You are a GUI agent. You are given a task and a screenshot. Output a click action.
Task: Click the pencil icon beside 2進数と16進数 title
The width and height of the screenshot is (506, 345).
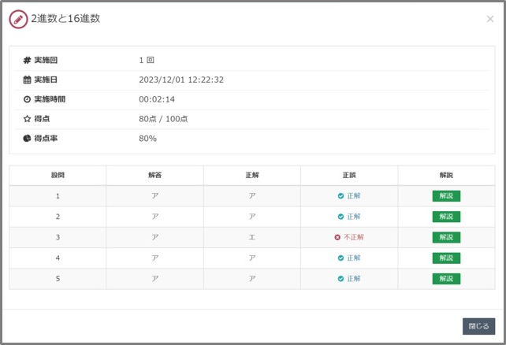(18, 19)
